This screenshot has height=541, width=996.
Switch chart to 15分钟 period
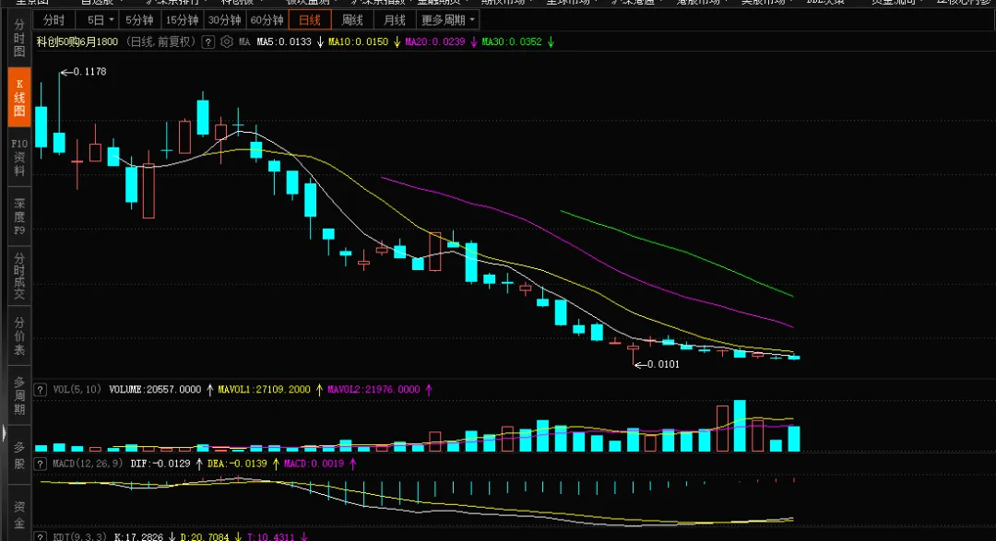[183, 20]
